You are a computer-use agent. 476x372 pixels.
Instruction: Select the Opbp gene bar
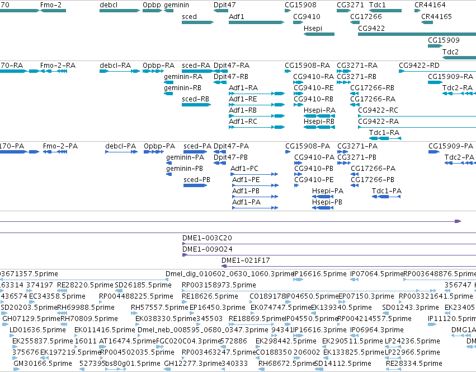click(152, 11)
